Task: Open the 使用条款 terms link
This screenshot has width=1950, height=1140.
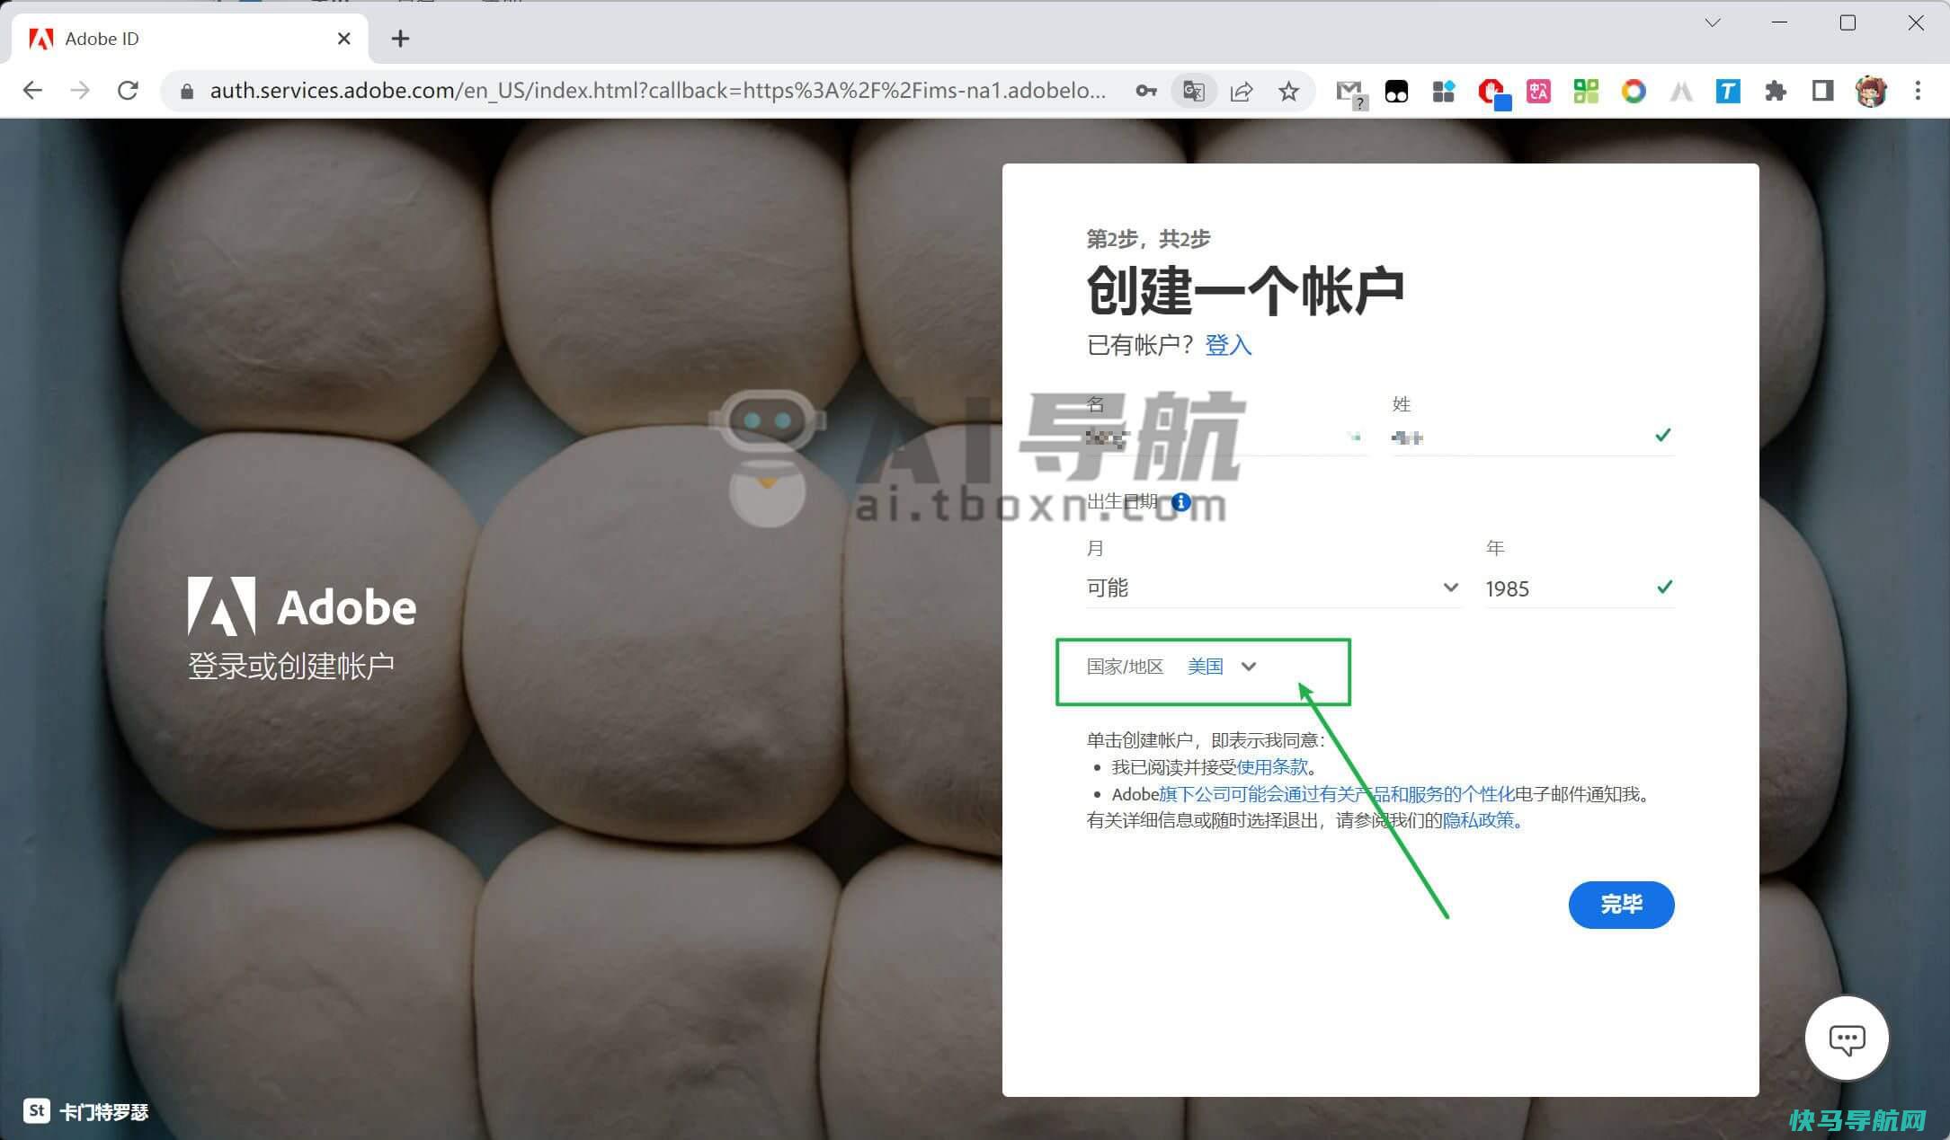Action: click(x=1272, y=767)
